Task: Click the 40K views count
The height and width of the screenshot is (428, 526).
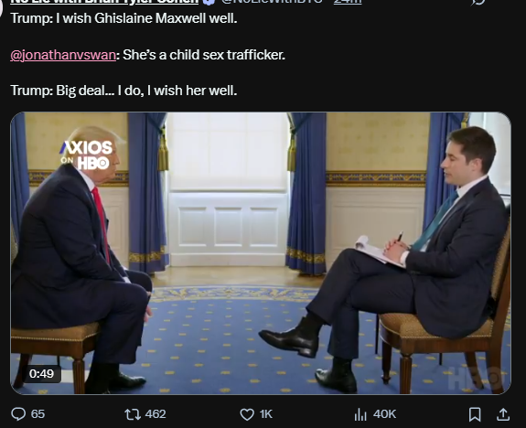Action: [385, 414]
